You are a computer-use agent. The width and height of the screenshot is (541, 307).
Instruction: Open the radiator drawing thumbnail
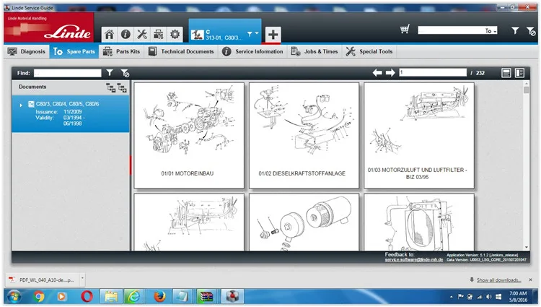click(x=419, y=222)
